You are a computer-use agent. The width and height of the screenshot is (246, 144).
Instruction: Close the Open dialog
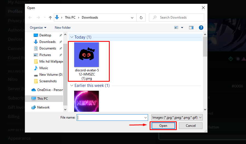pos(203,8)
